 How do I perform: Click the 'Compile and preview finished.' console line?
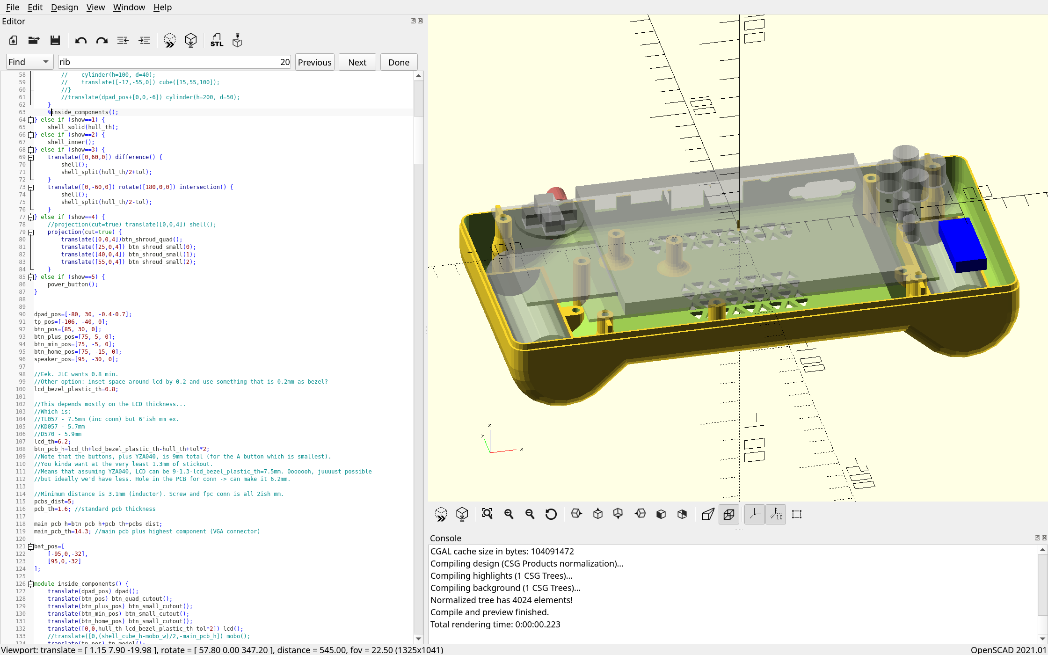tap(489, 612)
